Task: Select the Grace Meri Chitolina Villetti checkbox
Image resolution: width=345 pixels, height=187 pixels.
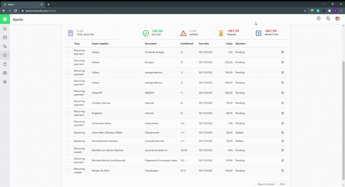Action: [67, 132]
